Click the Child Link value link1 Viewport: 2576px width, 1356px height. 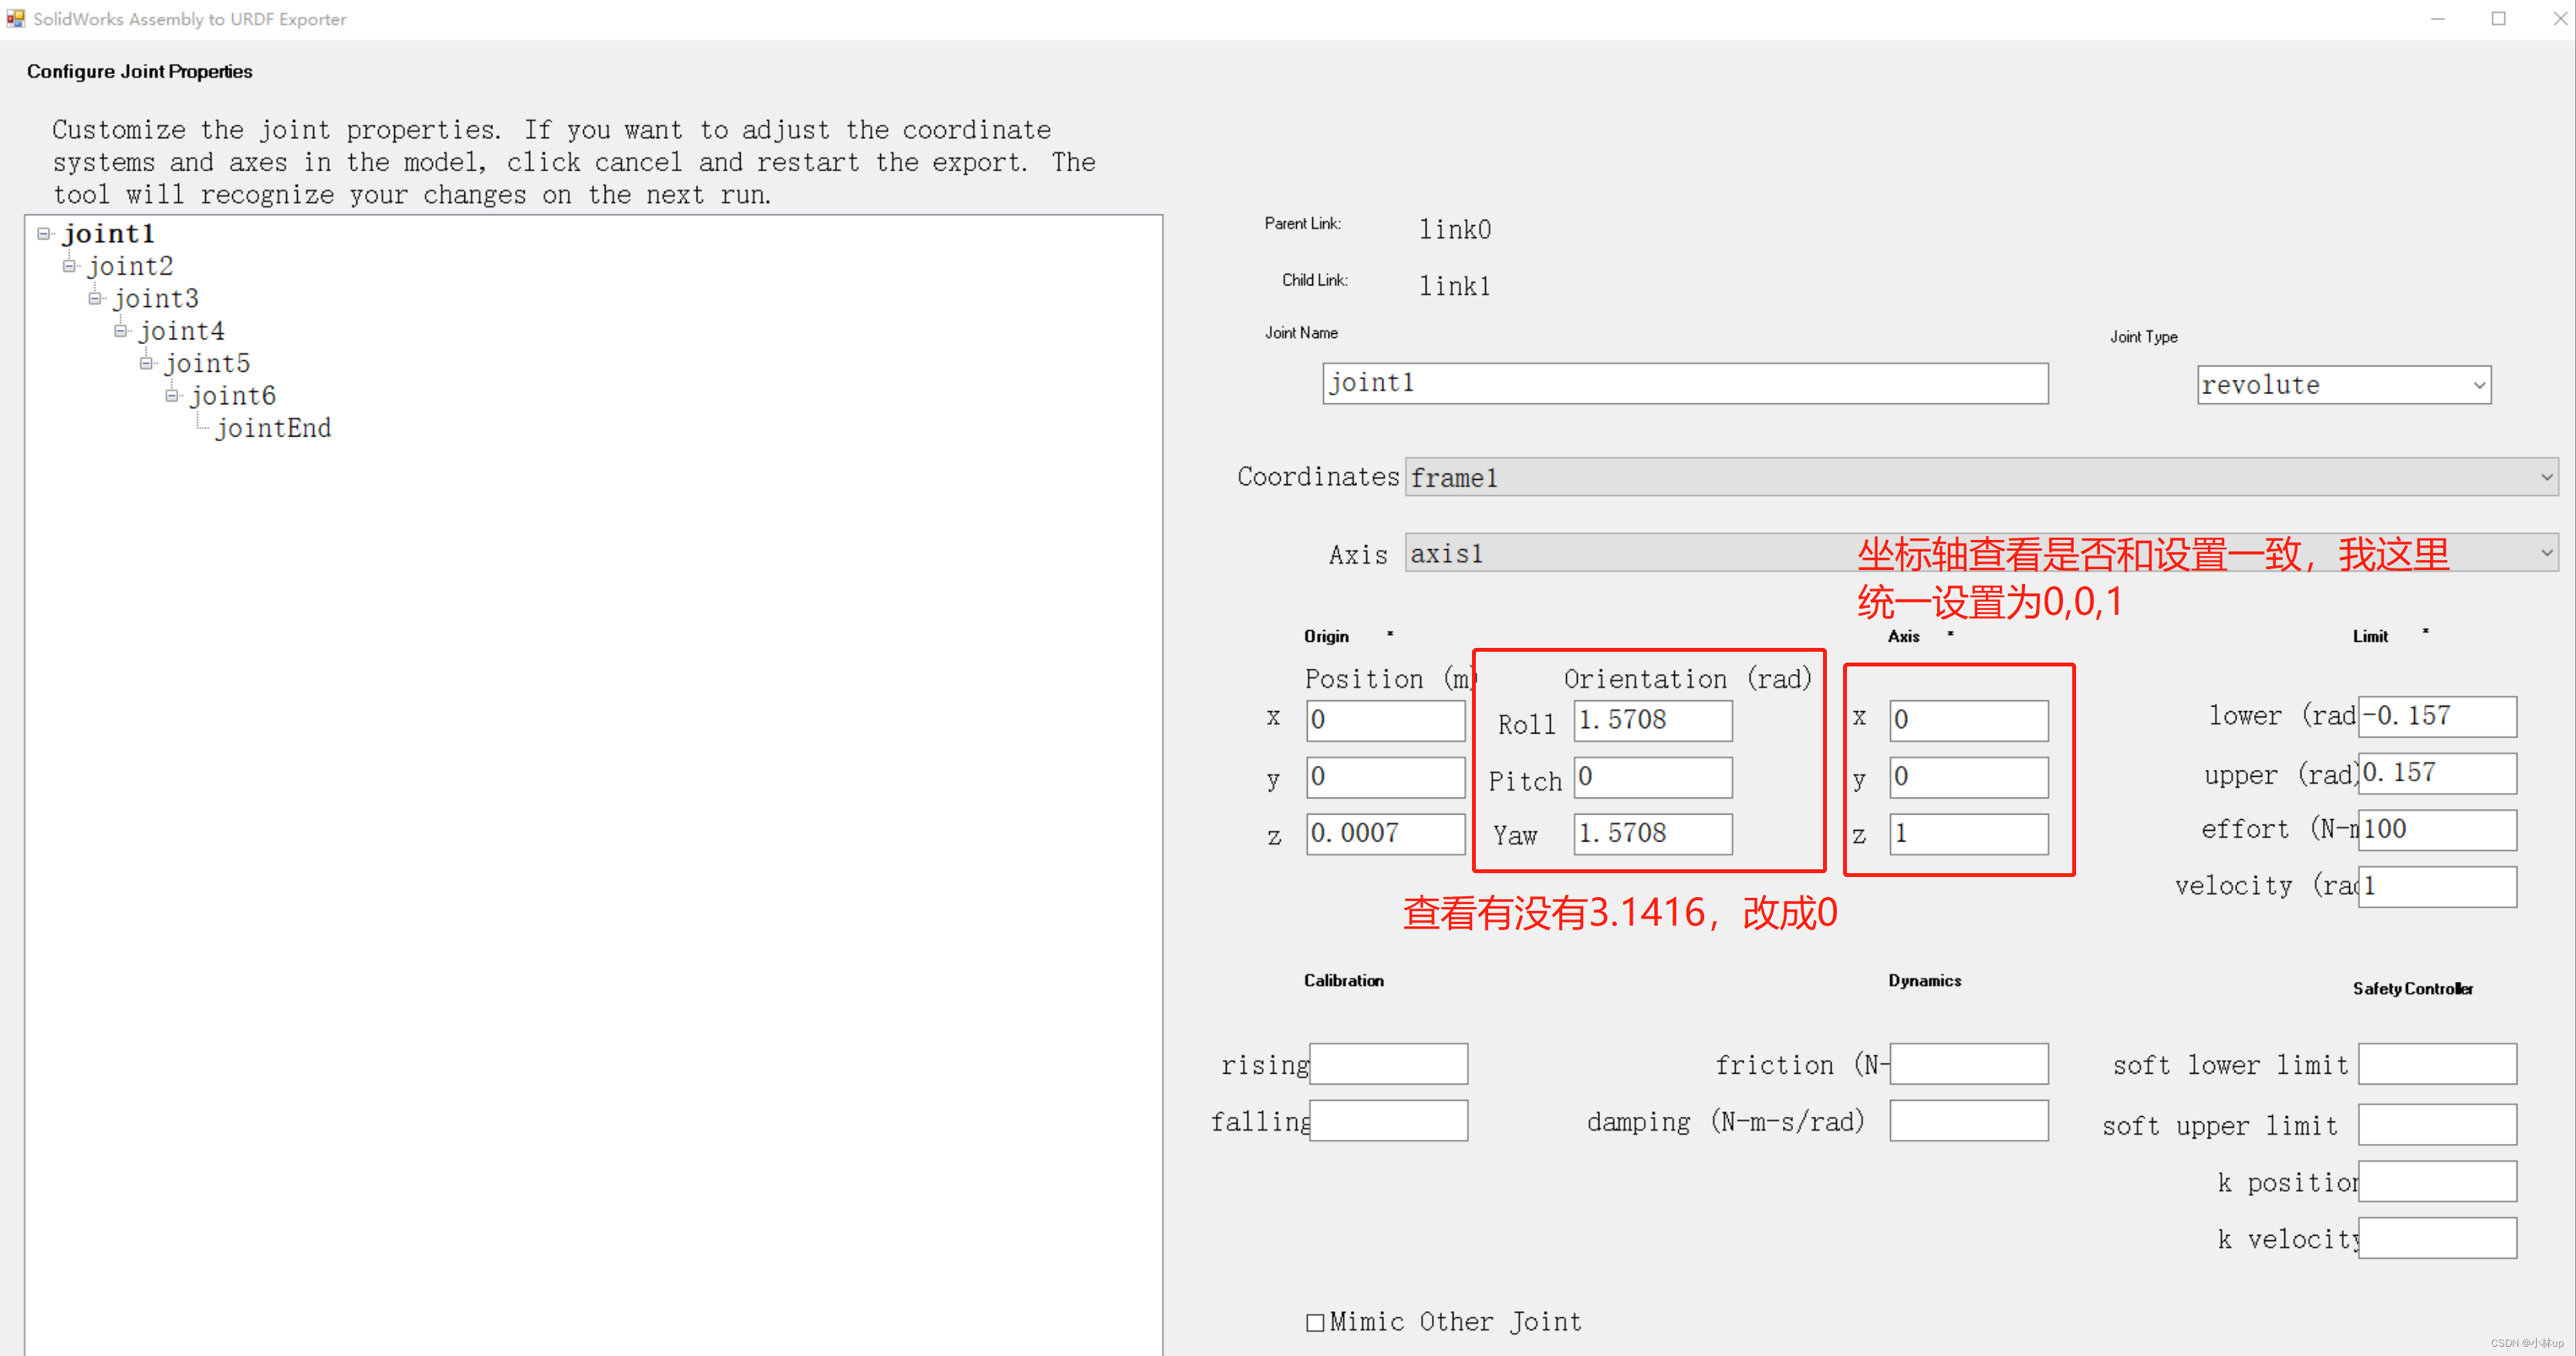tap(1455, 286)
